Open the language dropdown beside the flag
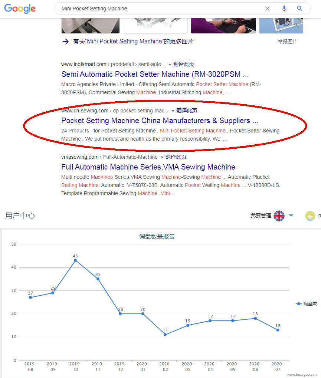 pos(291,216)
